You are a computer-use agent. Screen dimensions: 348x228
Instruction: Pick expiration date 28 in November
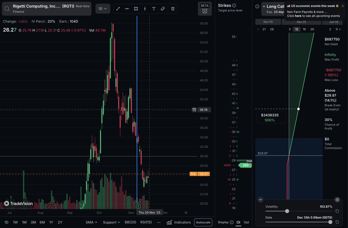(x=272, y=29)
